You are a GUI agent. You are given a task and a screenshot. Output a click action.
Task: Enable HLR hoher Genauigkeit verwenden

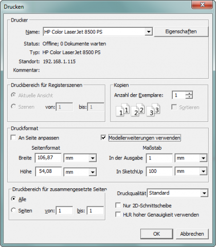pyautogui.click(x=118, y=215)
